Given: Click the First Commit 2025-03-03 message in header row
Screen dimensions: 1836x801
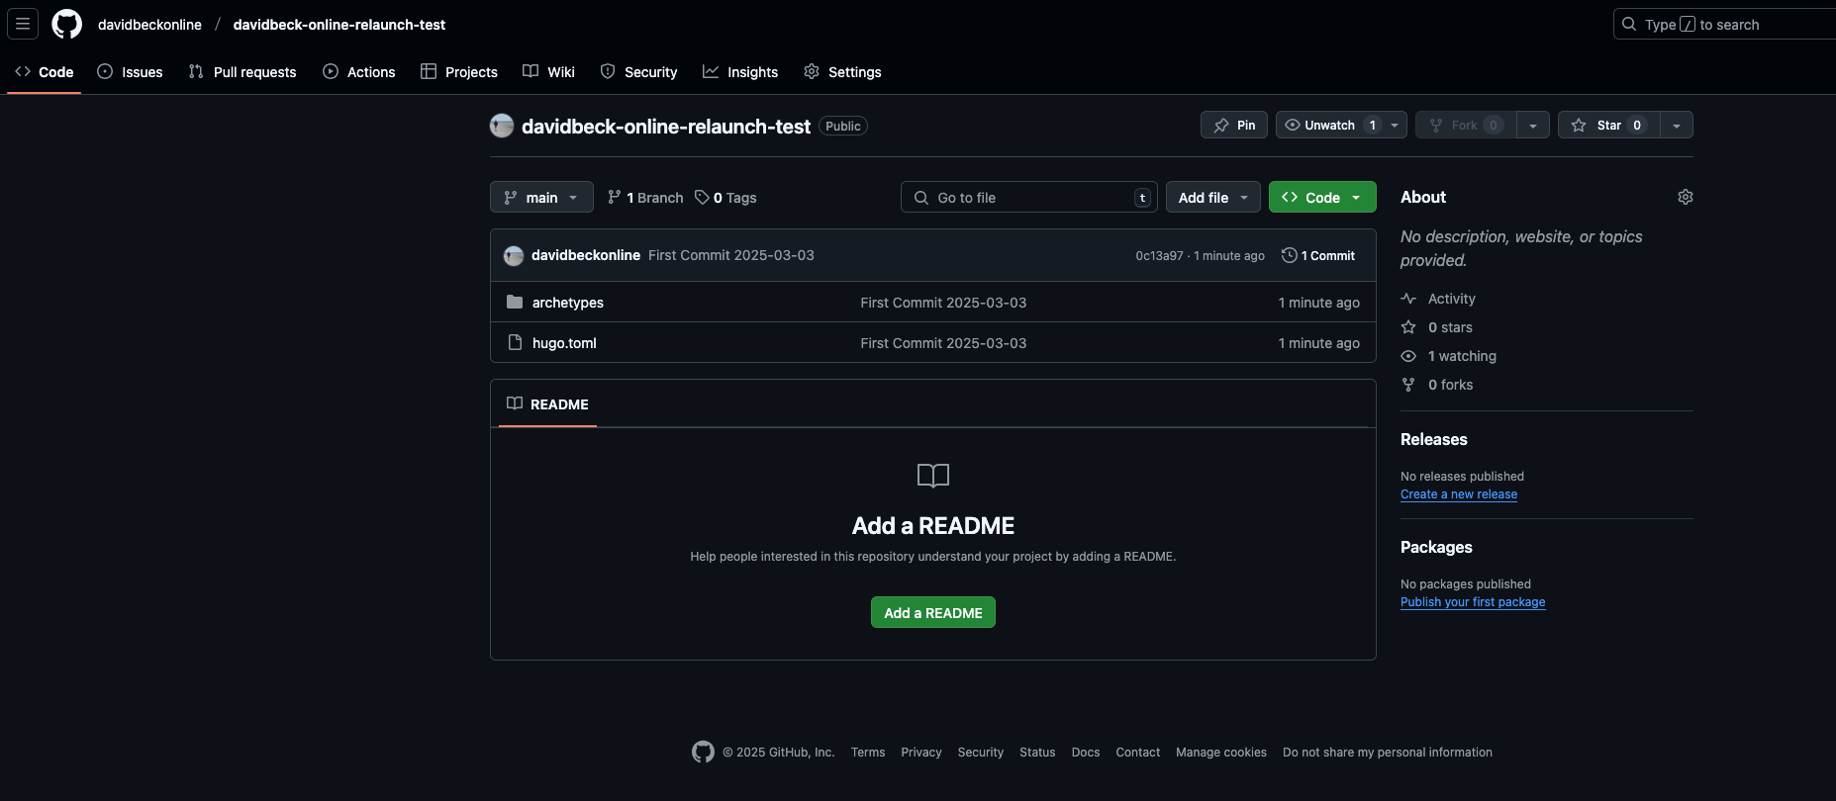Looking at the screenshot, I should pyautogui.click(x=731, y=255).
